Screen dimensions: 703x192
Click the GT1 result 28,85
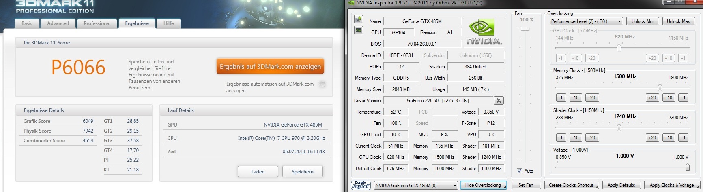(133, 121)
